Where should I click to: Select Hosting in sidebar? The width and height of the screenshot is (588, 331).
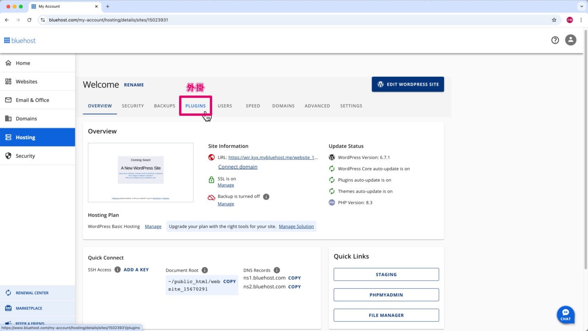(37, 137)
